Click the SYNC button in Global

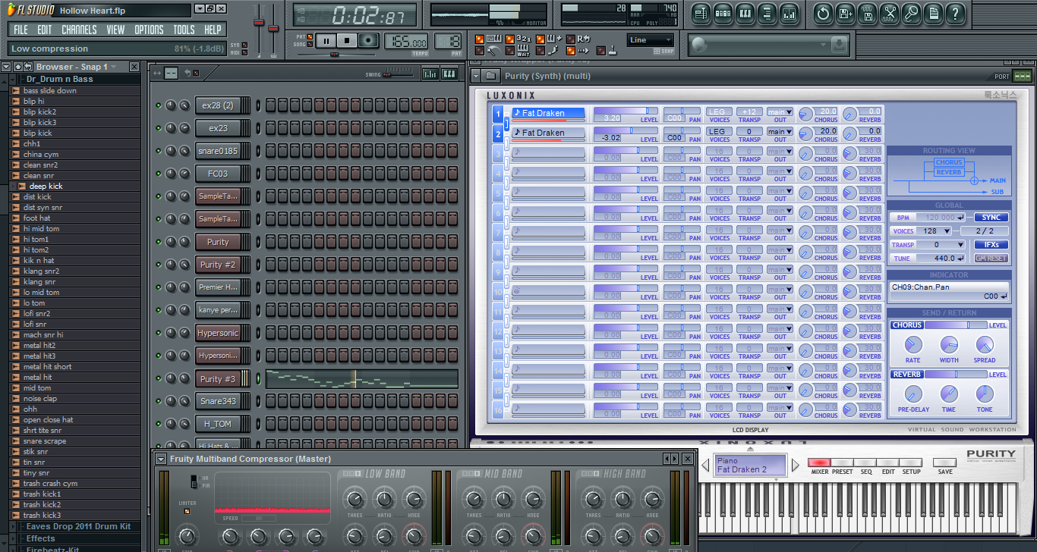pos(991,218)
